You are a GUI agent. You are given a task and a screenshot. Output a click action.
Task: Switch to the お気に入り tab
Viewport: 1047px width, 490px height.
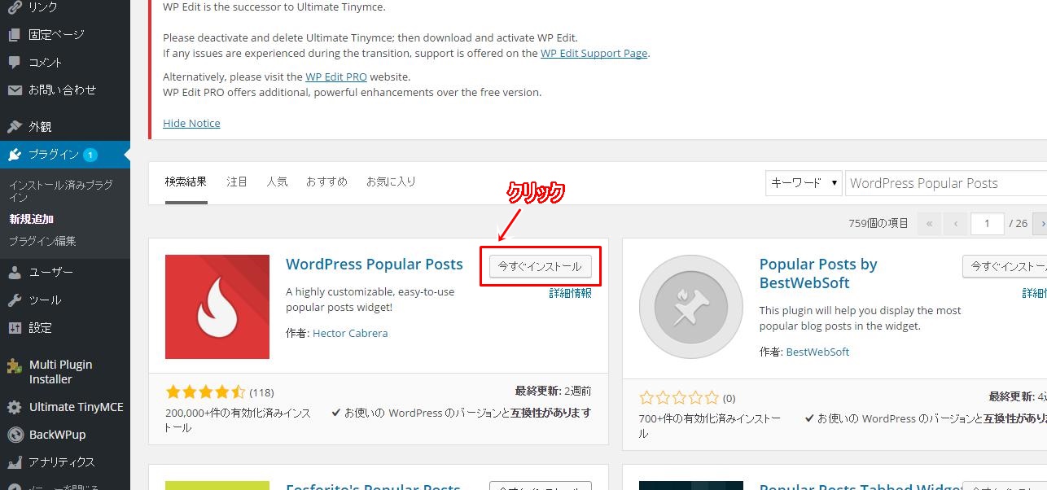tap(391, 182)
